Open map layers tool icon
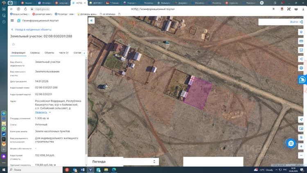The image size is (307, 173). [x=301, y=32]
